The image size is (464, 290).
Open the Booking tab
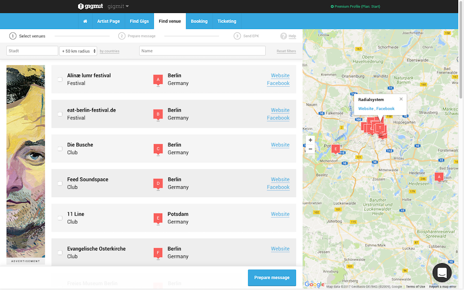[199, 21]
